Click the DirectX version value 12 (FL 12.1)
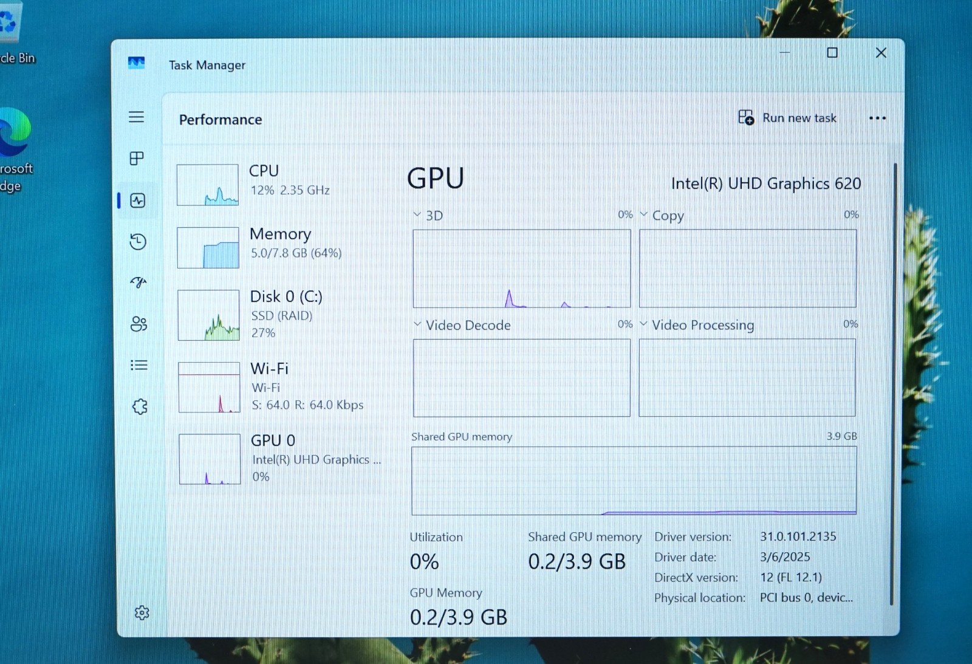The height and width of the screenshot is (664, 972). tap(791, 577)
